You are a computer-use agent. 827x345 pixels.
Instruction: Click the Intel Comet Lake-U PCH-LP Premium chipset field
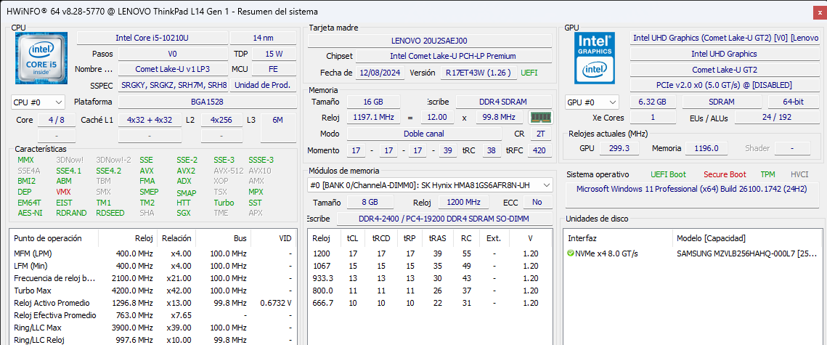tap(454, 56)
